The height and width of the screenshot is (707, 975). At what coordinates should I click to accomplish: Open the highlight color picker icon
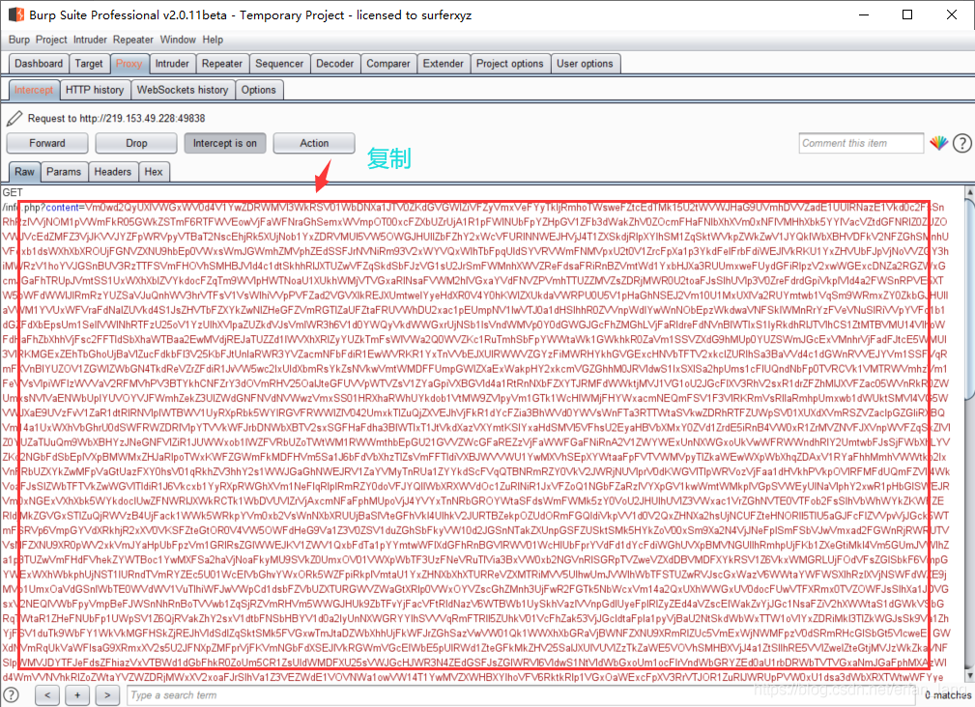[x=938, y=143]
